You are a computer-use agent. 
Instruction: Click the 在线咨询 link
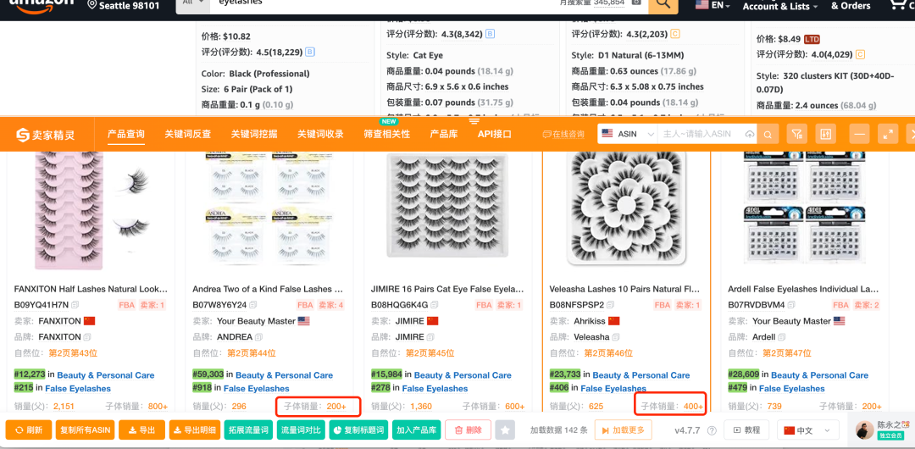[x=563, y=135]
